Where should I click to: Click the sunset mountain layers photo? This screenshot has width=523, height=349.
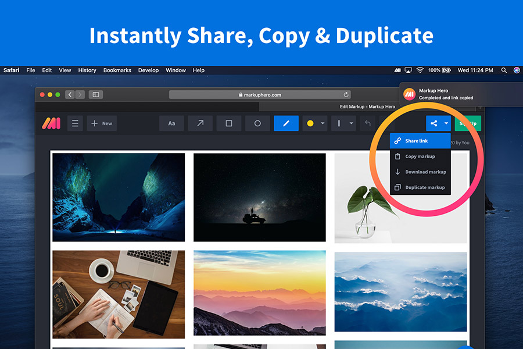tap(260, 293)
